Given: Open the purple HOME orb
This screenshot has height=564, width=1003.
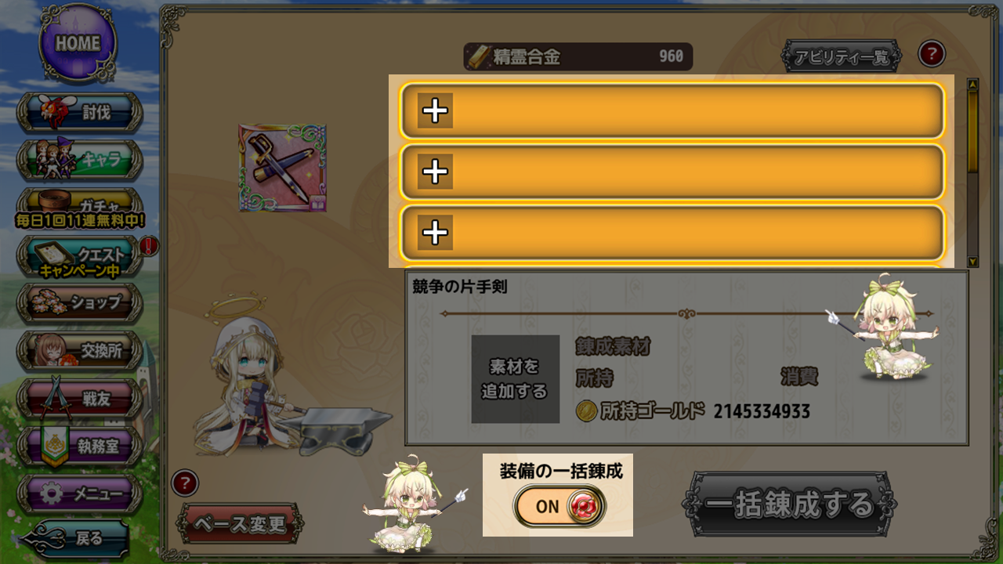Looking at the screenshot, I should click(x=78, y=42).
